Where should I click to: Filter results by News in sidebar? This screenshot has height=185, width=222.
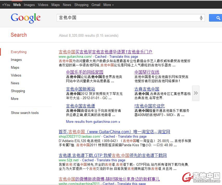click(15, 83)
